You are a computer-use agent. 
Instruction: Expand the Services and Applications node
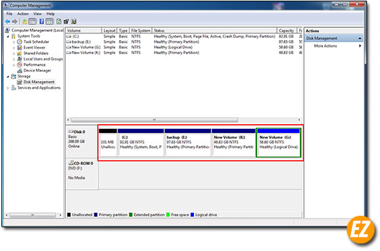[8, 88]
